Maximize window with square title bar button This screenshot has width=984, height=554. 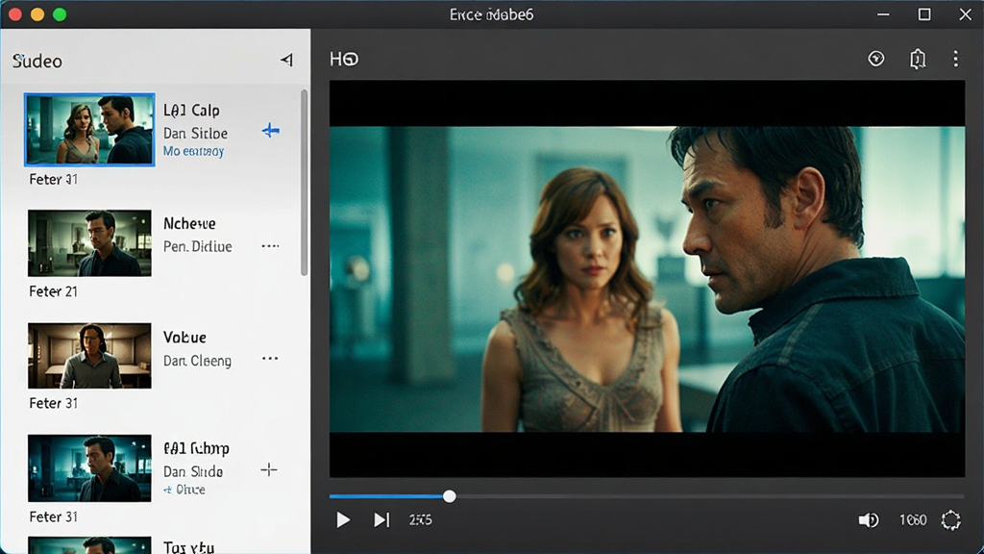click(924, 14)
